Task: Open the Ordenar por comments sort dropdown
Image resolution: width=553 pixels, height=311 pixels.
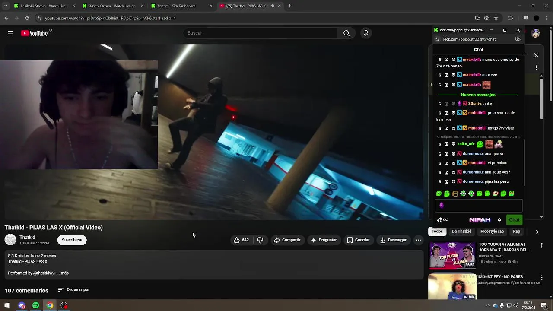Action: 74,290
